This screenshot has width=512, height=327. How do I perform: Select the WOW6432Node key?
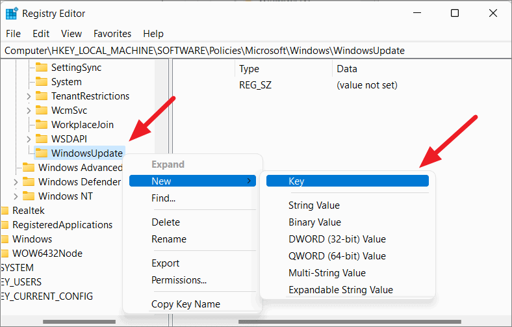tap(47, 254)
